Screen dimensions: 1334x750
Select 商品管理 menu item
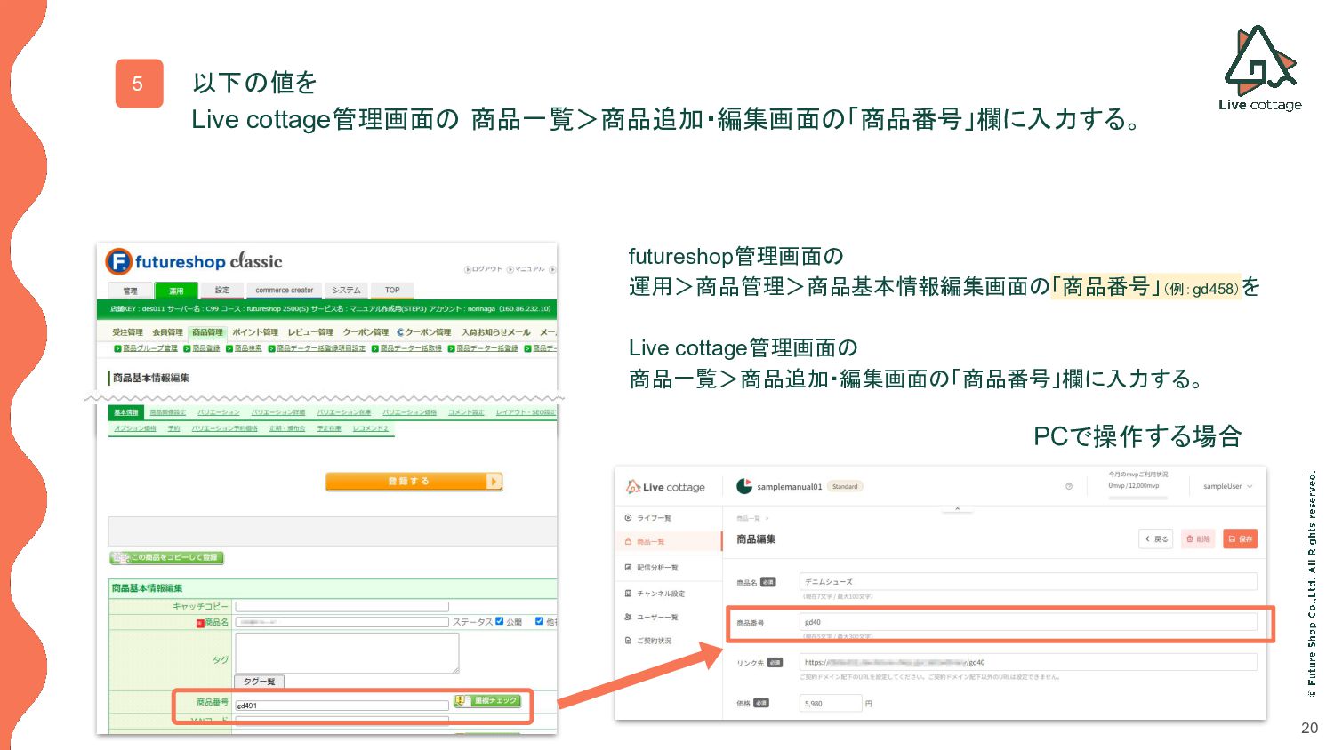[x=207, y=332]
